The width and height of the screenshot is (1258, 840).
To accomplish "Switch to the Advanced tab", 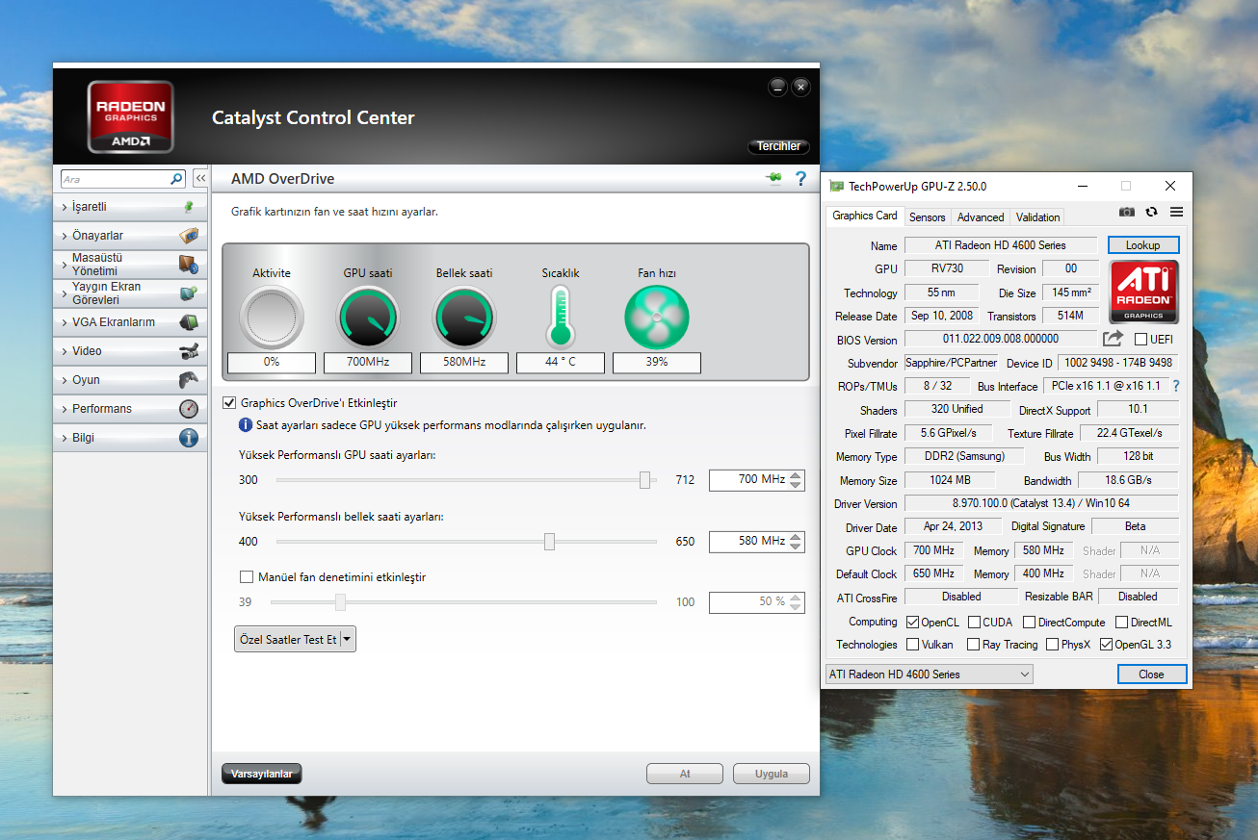I will click(x=981, y=217).
